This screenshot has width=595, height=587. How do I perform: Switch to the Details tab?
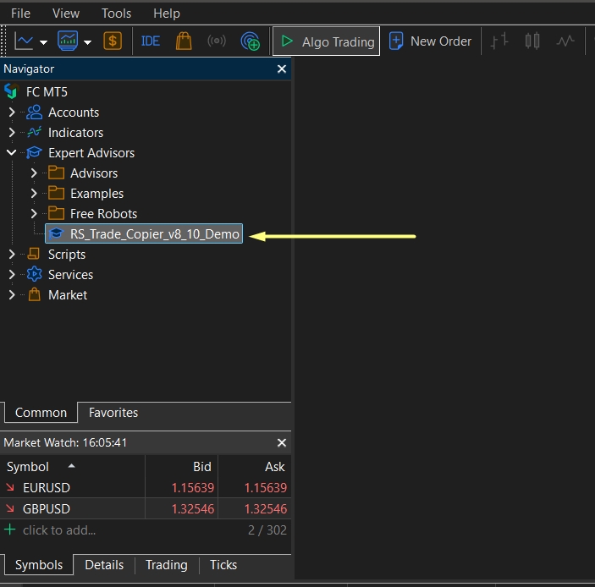point(104,565)
